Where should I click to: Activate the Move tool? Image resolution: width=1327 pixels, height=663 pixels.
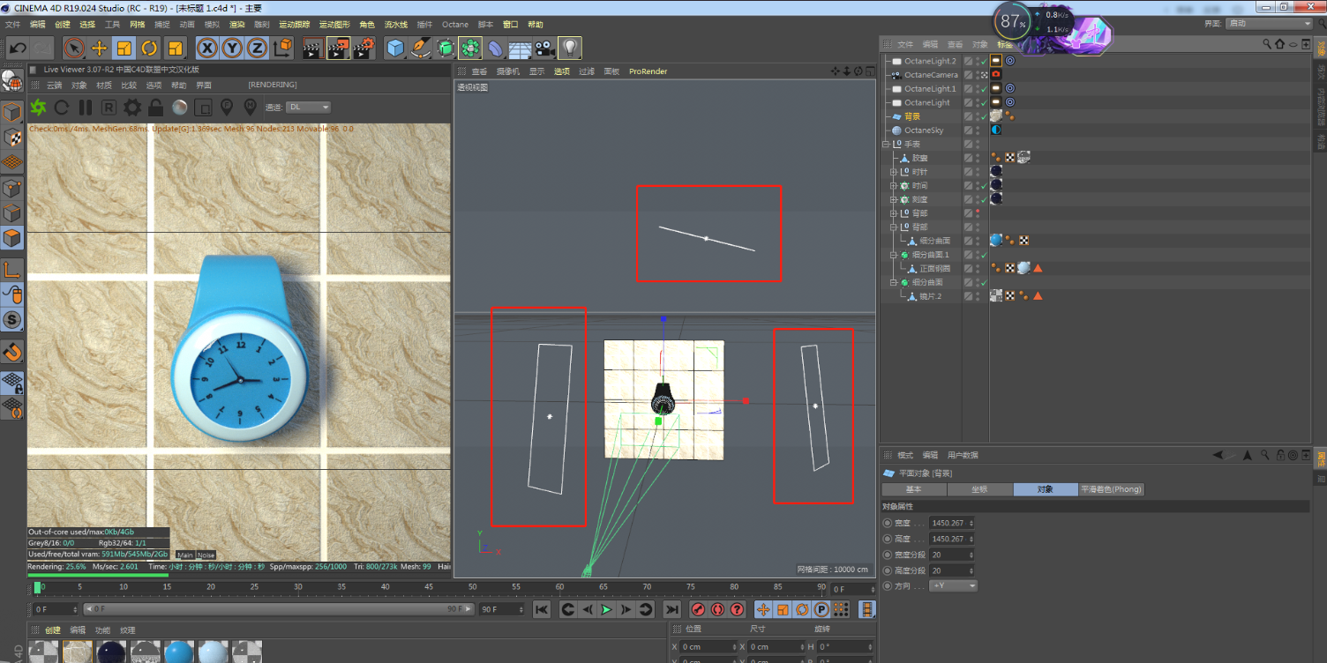tap(100, 48)
